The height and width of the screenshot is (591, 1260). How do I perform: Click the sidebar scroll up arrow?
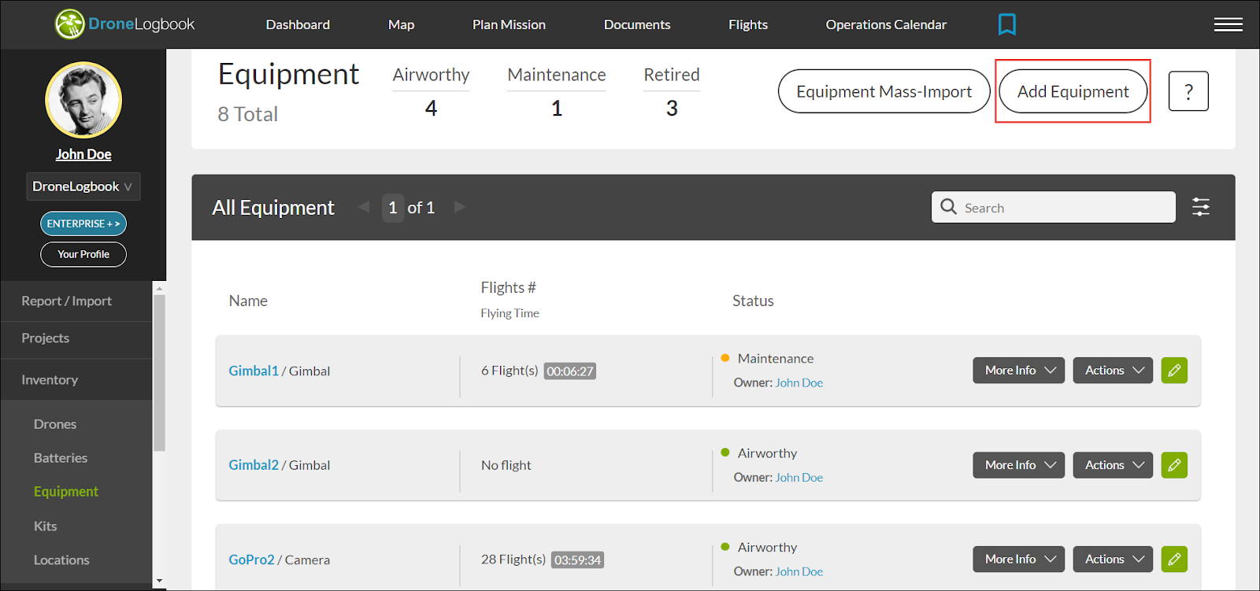[159, 288]
